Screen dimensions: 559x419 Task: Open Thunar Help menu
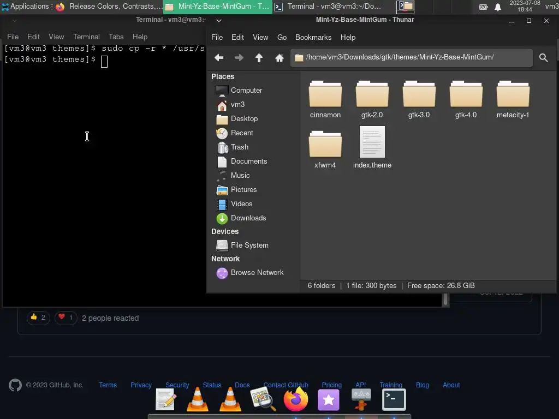(348, 38)
